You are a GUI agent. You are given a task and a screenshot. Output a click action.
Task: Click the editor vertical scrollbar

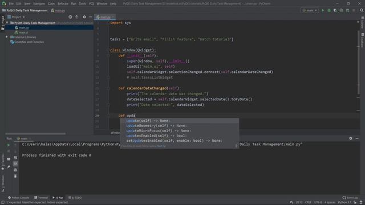[358, 63]
